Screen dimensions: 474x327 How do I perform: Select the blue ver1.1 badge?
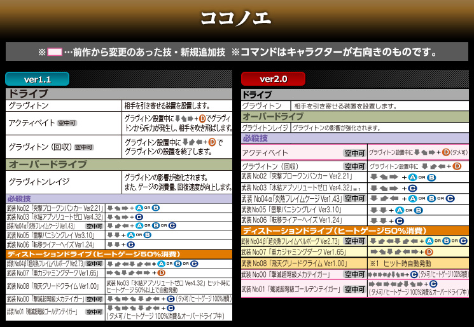pyautogui.click(x=38, y=79)
